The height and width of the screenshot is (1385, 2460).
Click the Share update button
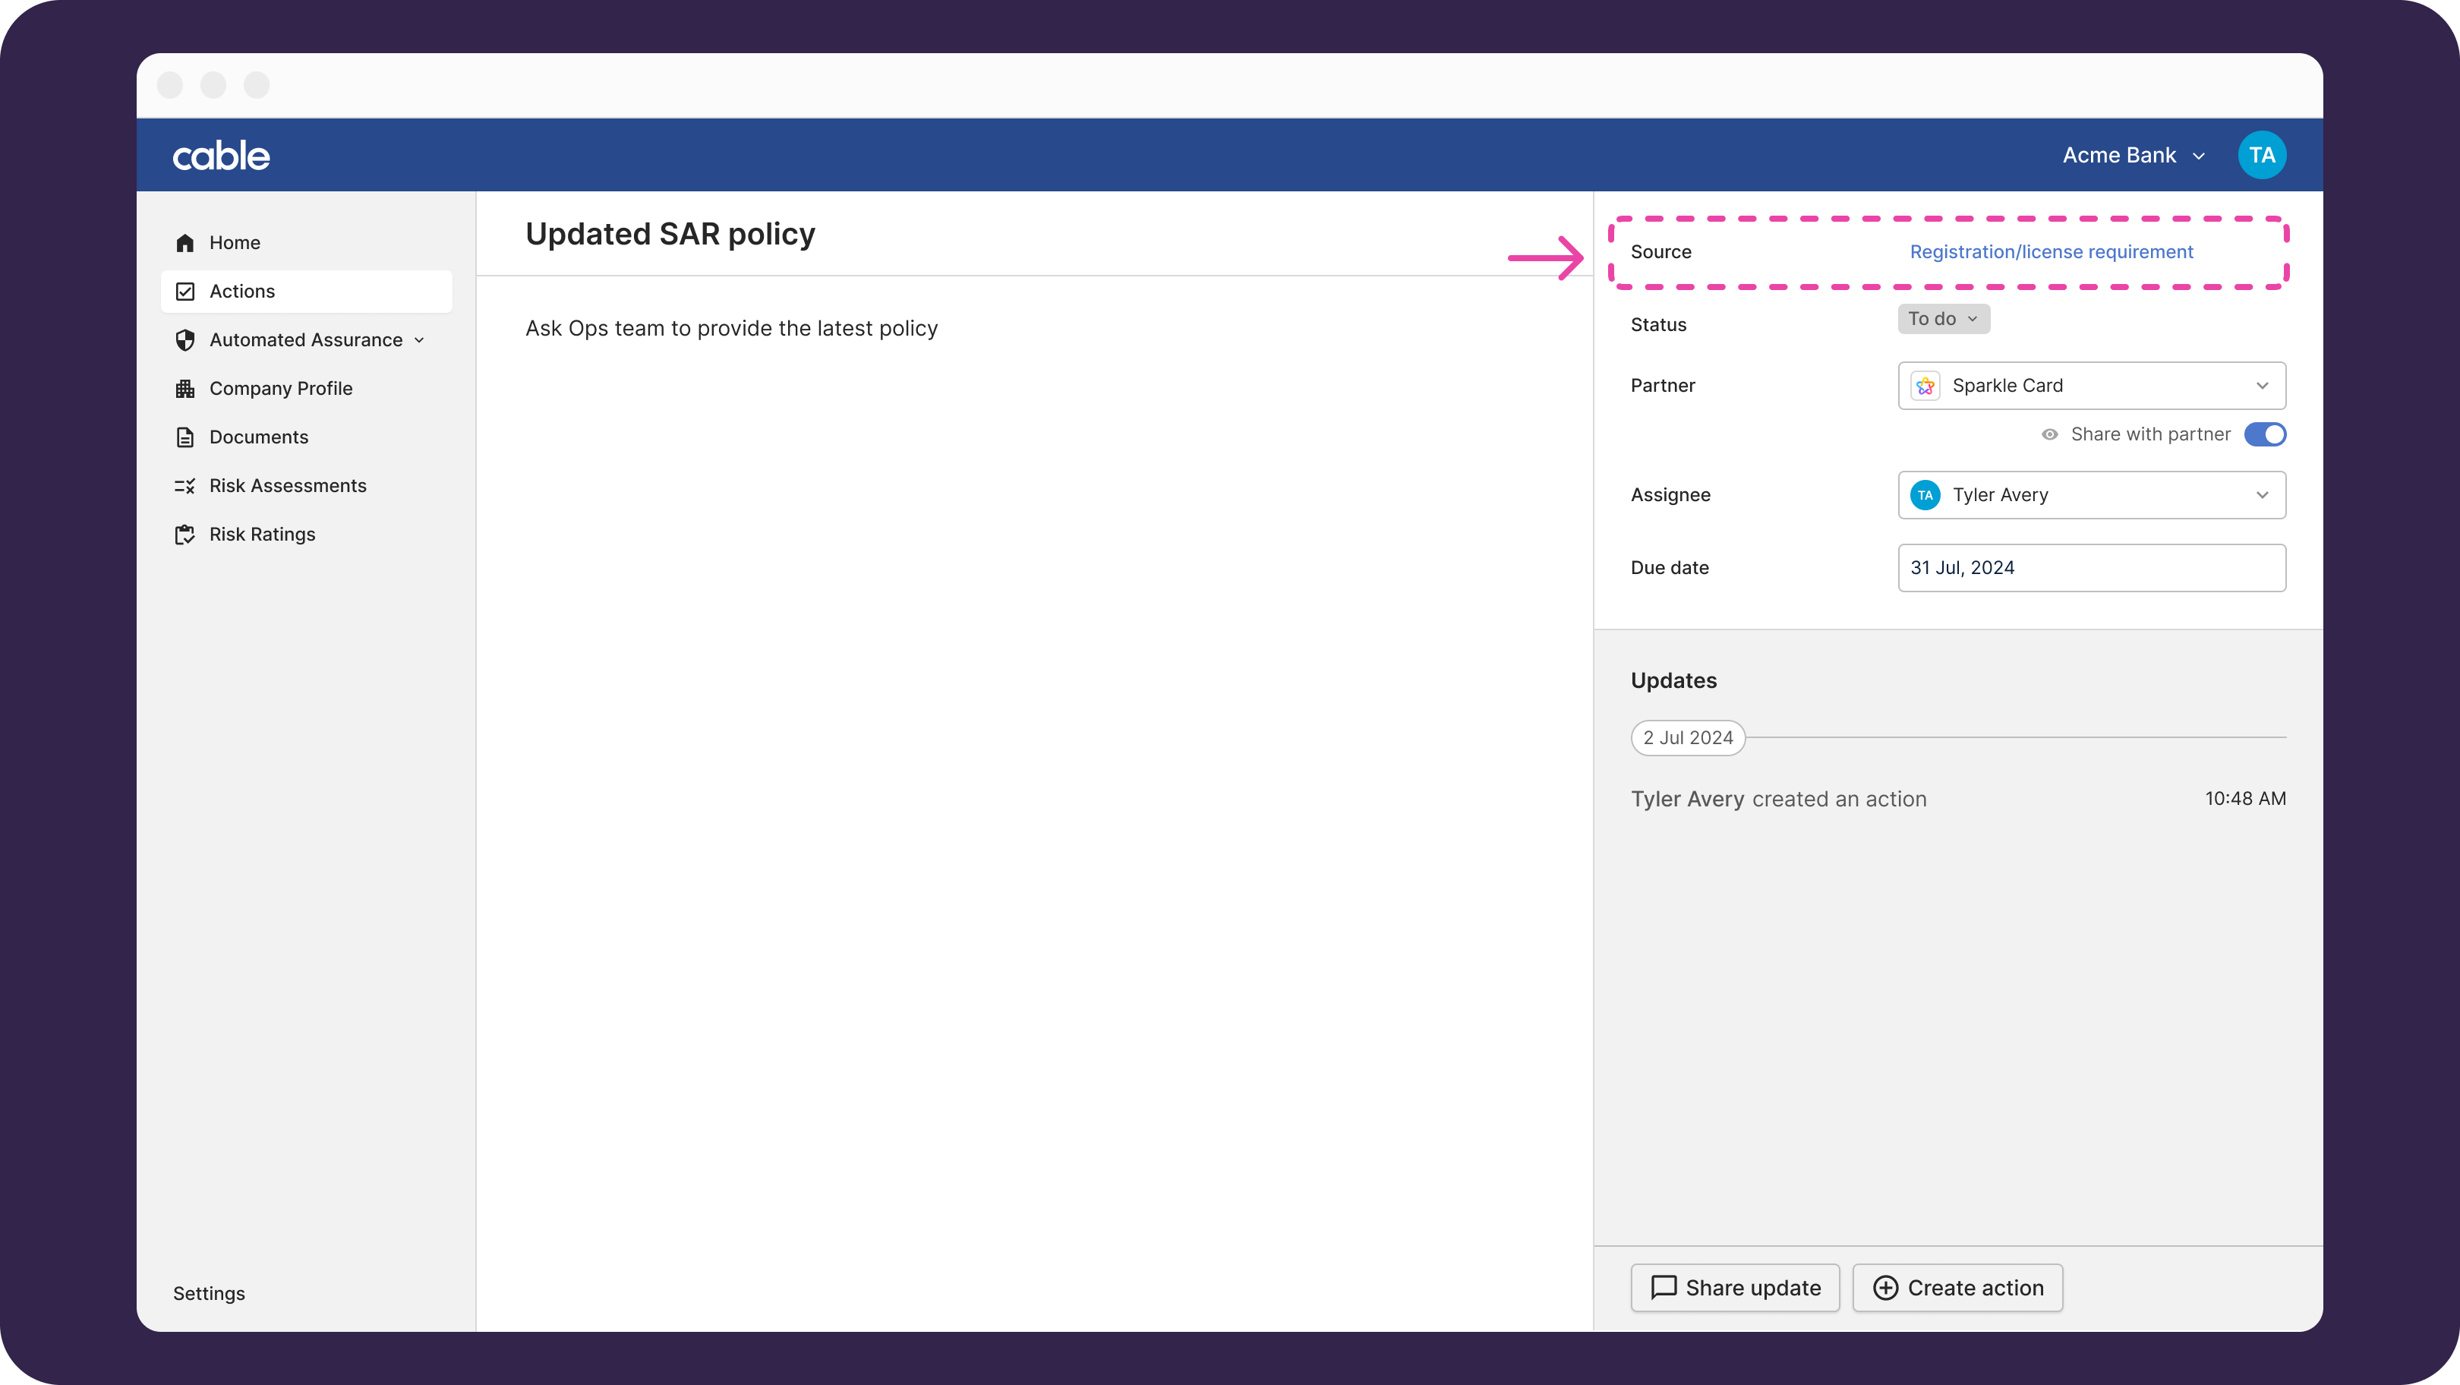(1735, 1288)
